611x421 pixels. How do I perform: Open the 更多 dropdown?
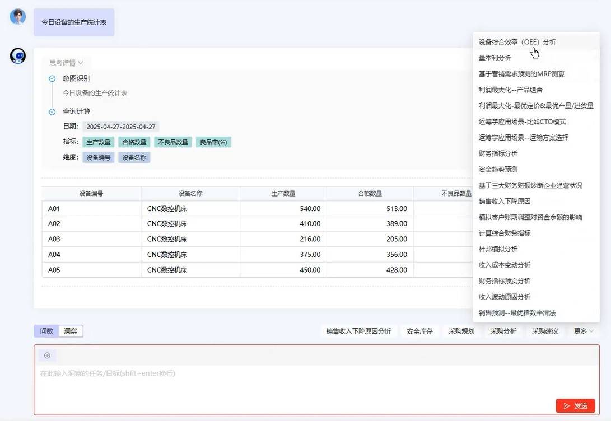click(x=583, y=331)
